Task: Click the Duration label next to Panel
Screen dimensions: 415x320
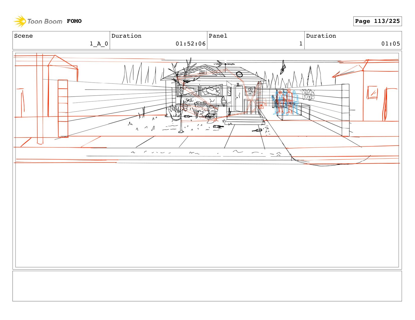Action: [321, 36]
